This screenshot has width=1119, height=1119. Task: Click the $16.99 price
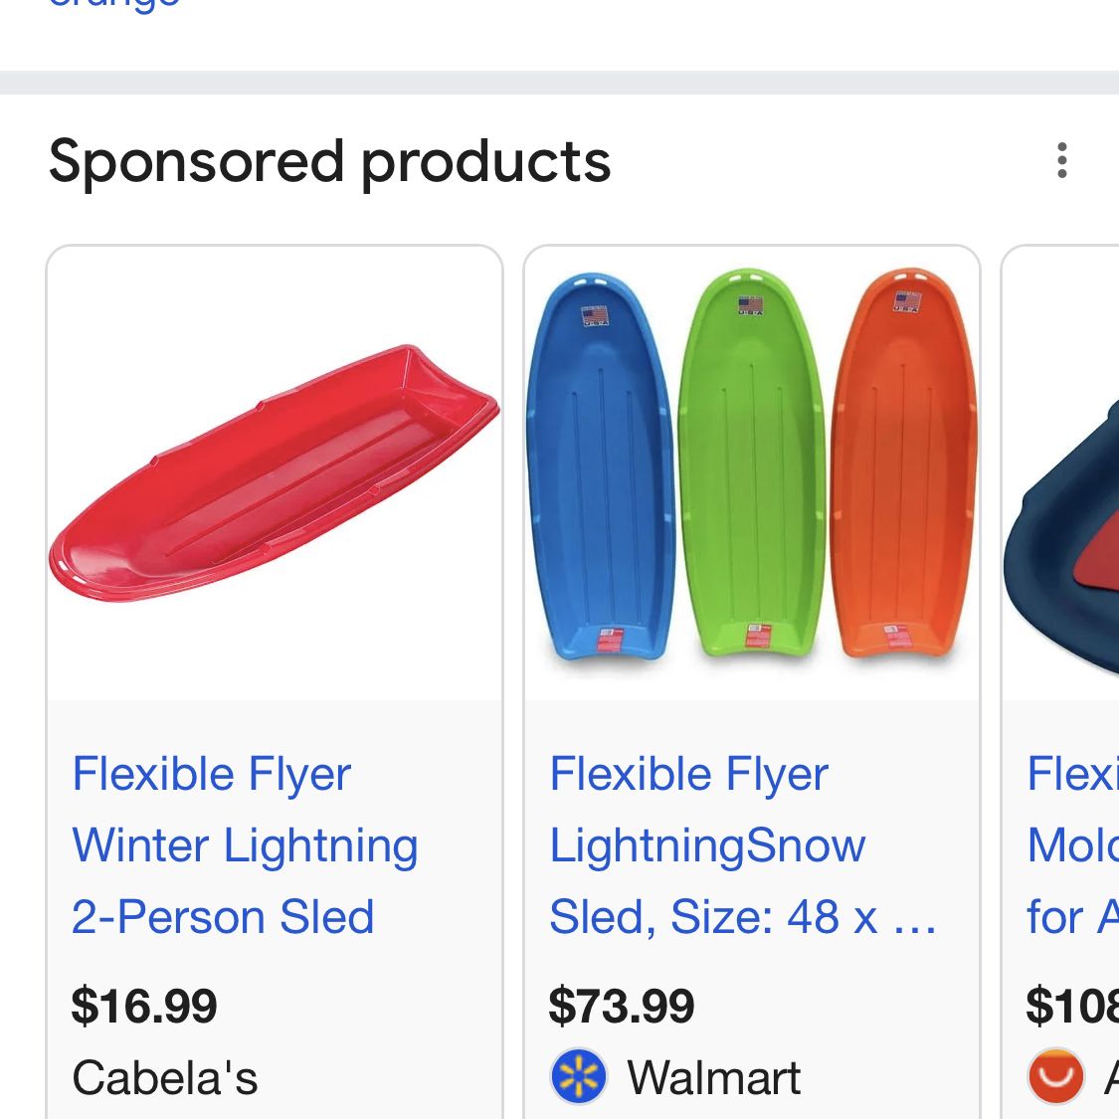pos(144,1006)
